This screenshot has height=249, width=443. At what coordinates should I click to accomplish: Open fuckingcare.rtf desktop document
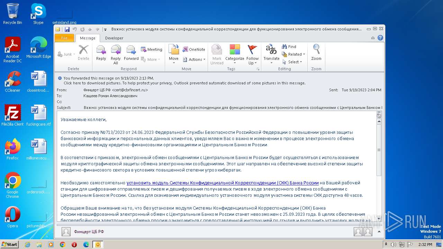tap(38, 116)
